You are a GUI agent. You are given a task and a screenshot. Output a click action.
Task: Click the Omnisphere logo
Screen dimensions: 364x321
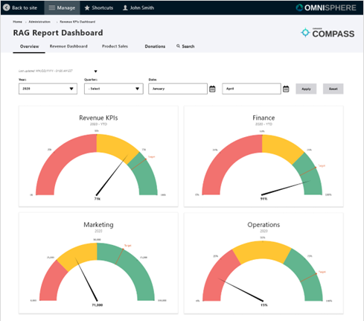click(x=326, y=8)
